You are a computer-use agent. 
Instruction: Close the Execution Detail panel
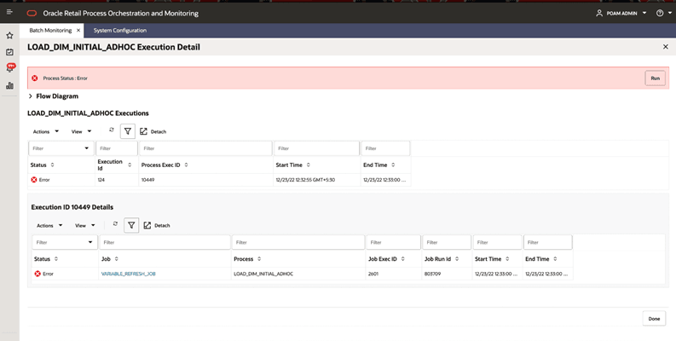click(665, 47)
